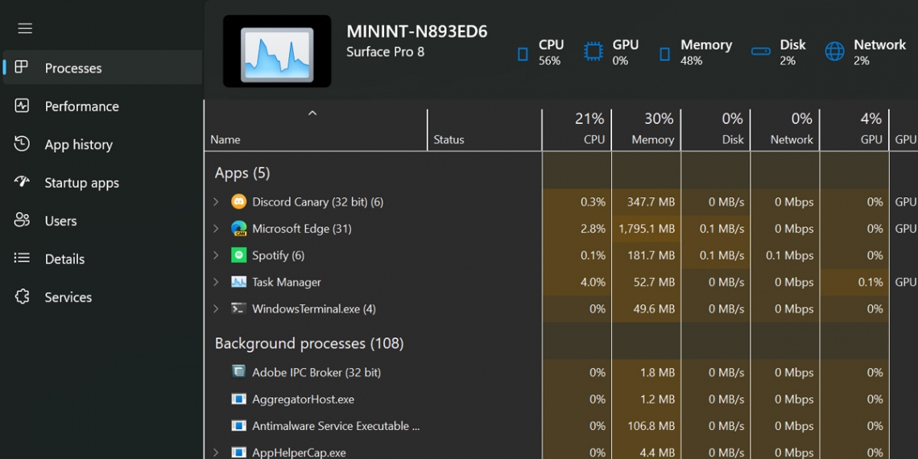This screenshot has height=459, width=918.
Task: Click the Processes sidebar icon
Action: 22,68
